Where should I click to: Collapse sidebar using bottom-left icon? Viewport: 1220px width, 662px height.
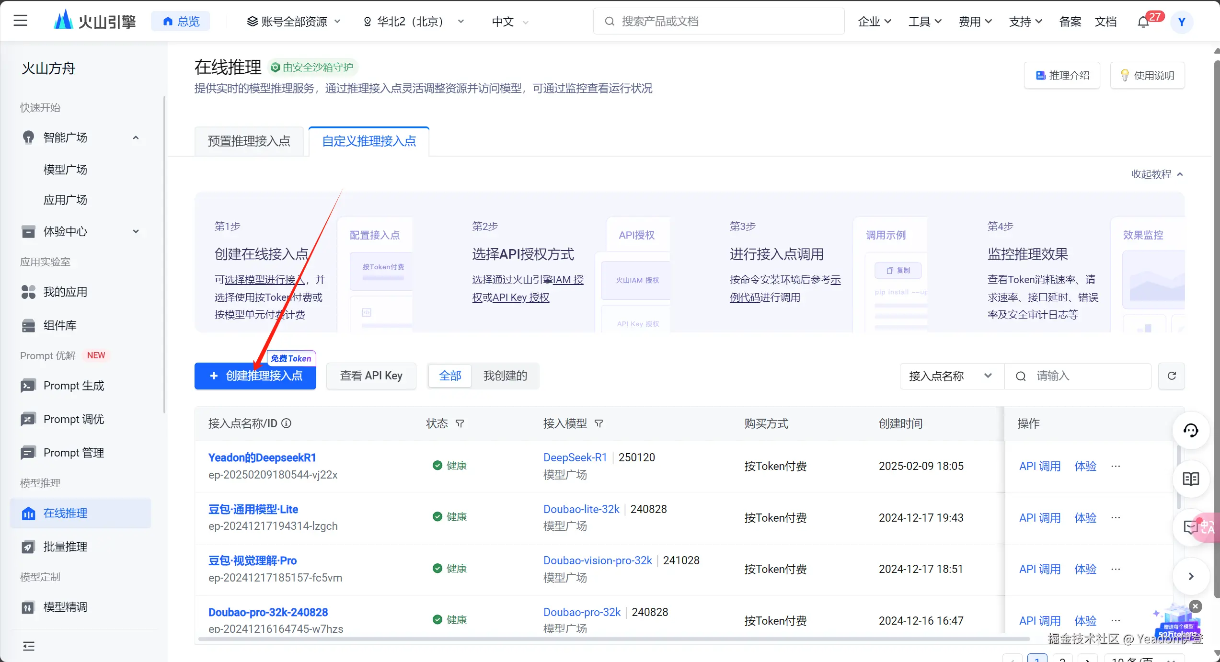[x=29, y=646]
